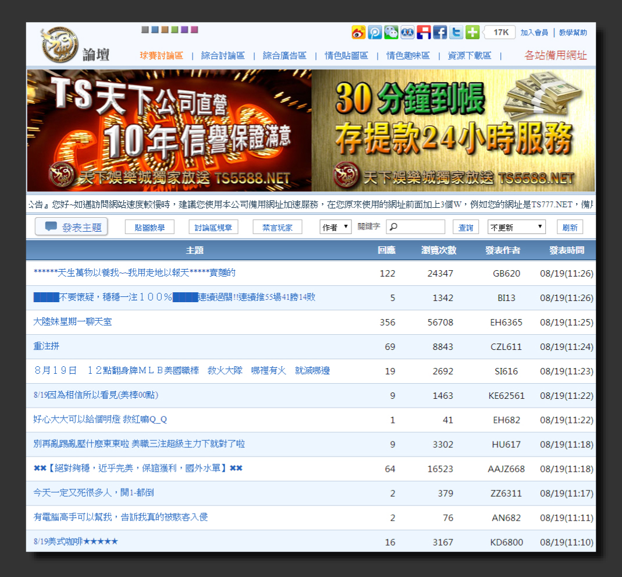Image resolution: width=622 pixels, height=577 pixels.
Task: Click the 發表時間 column header
Action: point(567,250)
